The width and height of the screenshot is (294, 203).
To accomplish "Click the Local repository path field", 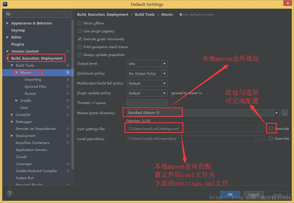I will [x=191, y=139].
